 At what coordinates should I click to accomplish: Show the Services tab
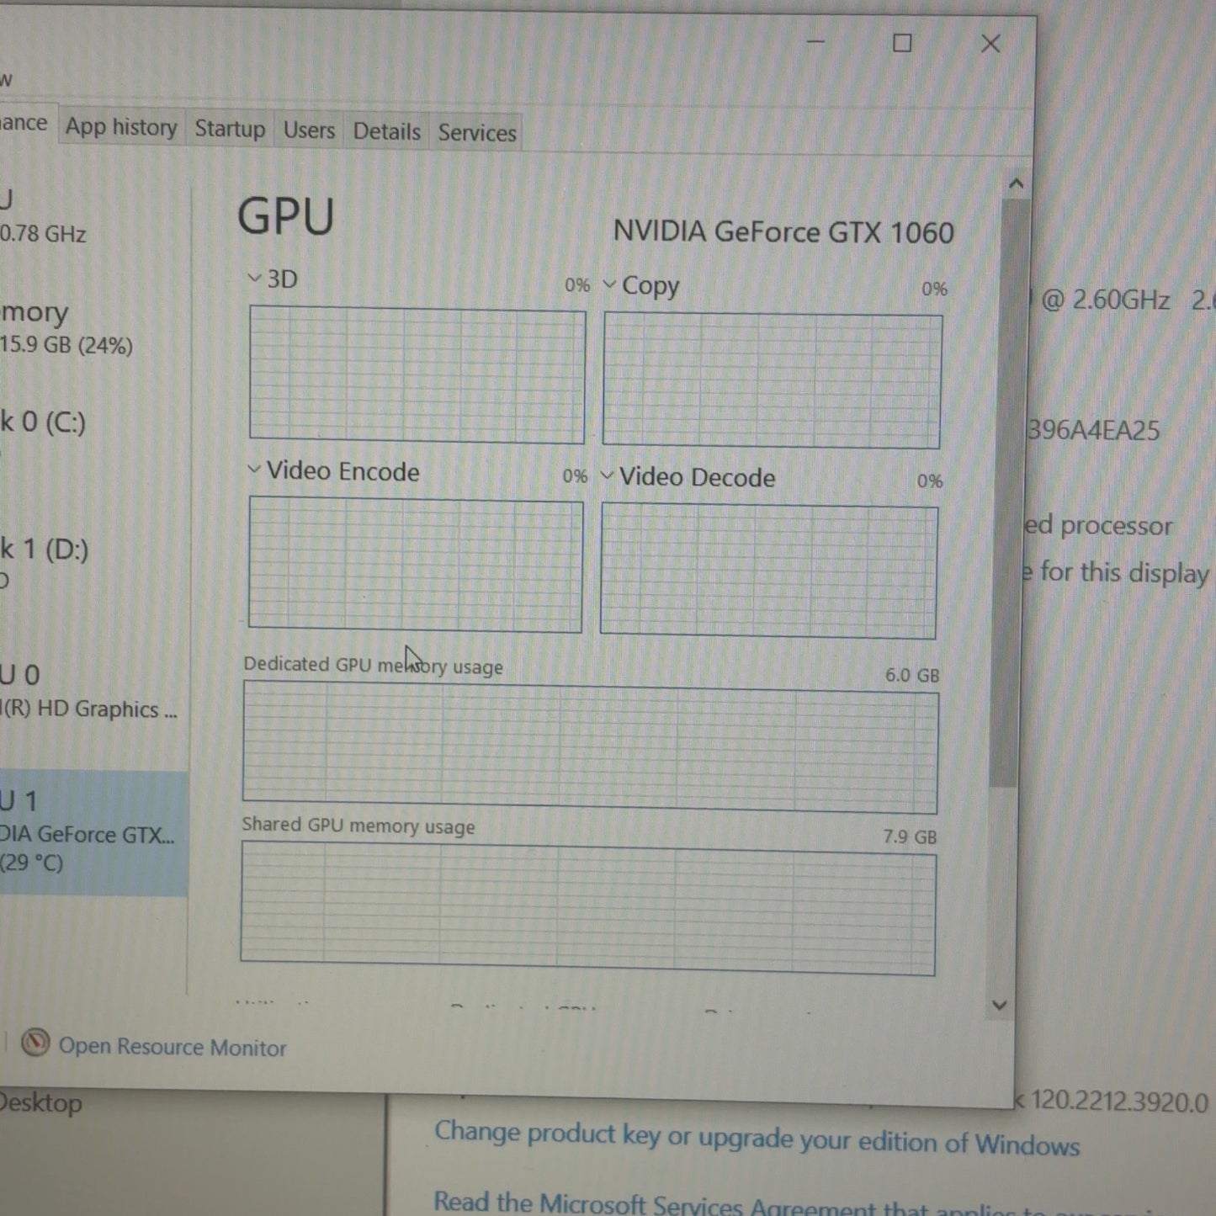pos(477,133)
